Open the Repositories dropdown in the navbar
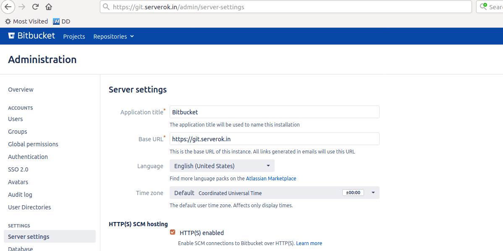The width and height of the screenshot is (503, 251). pos(113,36)
